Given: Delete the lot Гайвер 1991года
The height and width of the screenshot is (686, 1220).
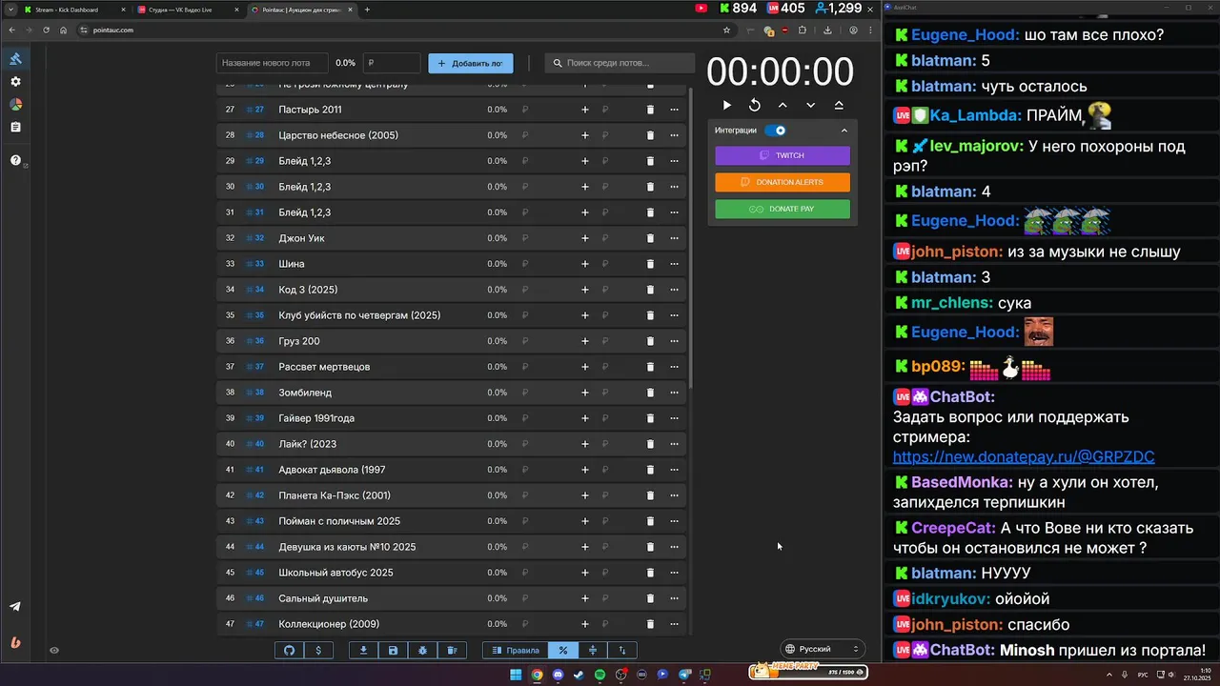Looking at the screenshot, I should pos(650,418).
